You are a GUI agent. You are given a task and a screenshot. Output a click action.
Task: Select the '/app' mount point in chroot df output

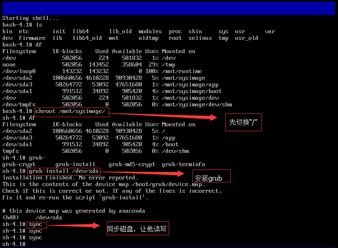168,138
